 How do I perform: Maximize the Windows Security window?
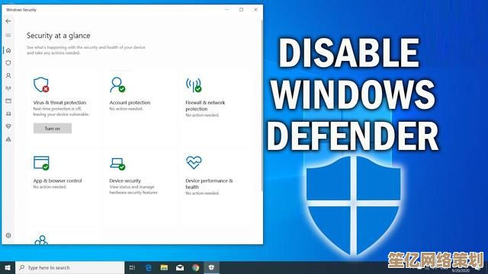click(x=241, y=10)
